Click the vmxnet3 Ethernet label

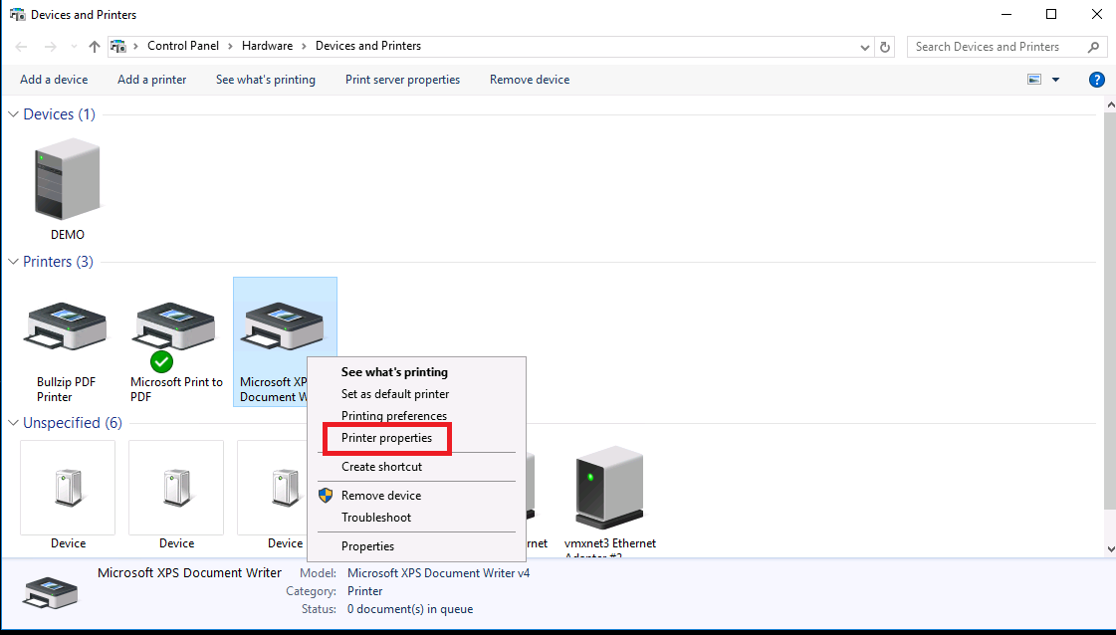point(610,543)
